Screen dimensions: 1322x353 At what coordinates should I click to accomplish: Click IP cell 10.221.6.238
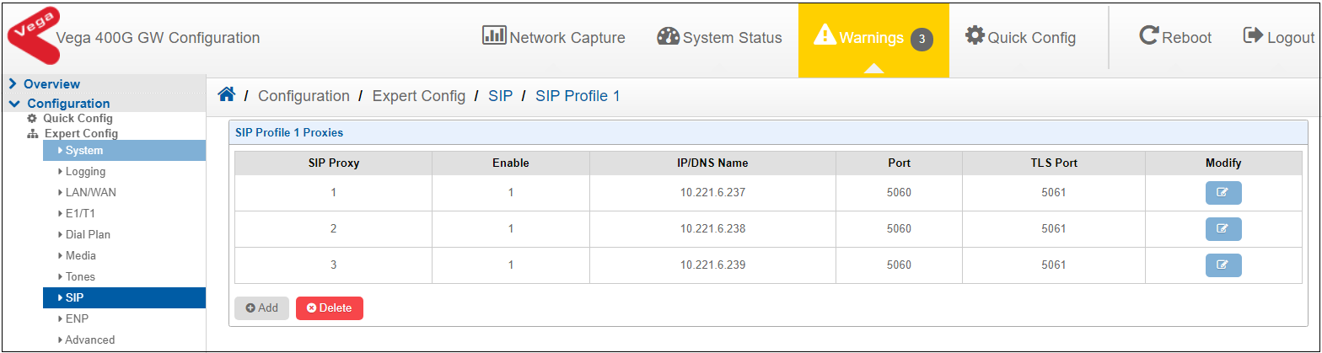[712, 229]
